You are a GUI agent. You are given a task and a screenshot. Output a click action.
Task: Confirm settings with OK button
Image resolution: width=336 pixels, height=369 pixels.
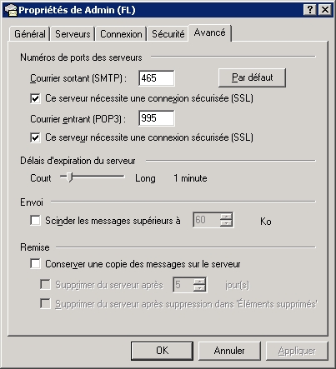(162, 351)
